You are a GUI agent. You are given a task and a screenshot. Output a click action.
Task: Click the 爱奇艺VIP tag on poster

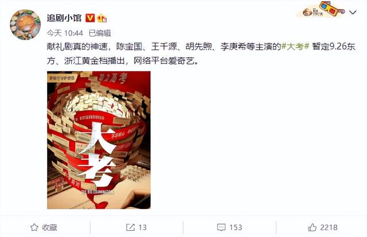[62, 78]
